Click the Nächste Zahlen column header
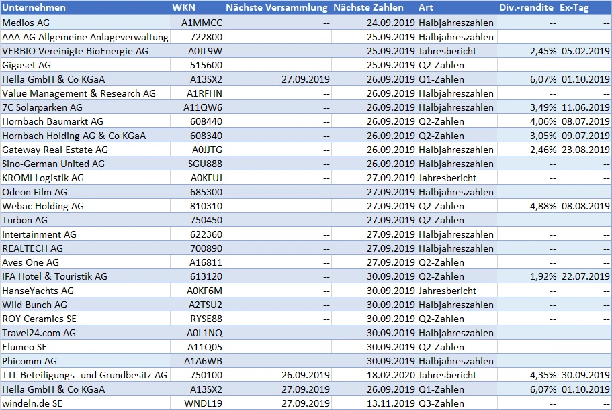612x410 pixels. (368, 7)
